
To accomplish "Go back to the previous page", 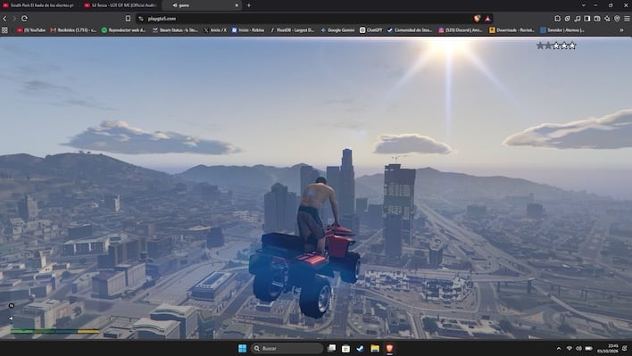I will [4, 19].
